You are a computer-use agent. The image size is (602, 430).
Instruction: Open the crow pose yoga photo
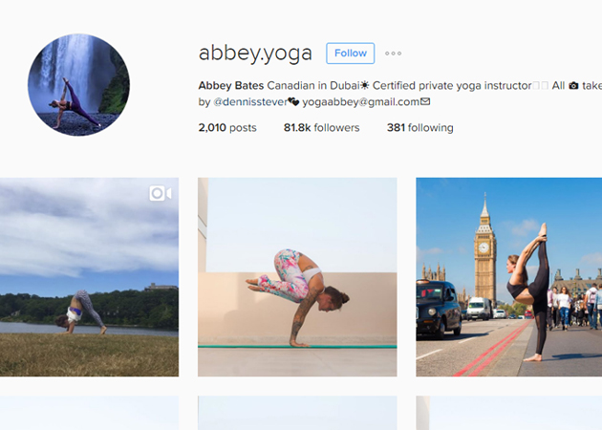297,277
